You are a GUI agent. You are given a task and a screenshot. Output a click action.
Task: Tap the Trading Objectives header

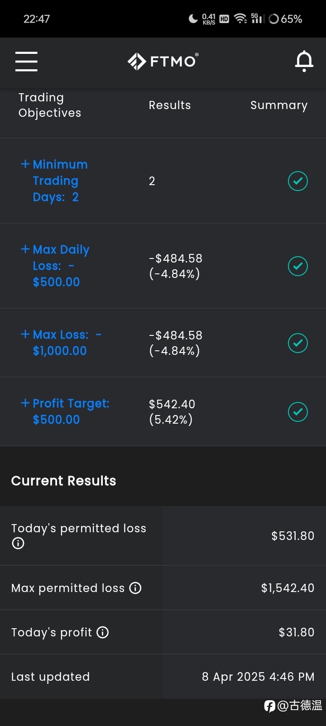[50, 105]
